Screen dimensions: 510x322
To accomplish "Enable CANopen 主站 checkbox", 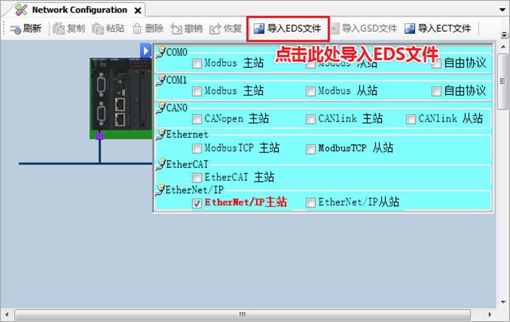I will [197, 119].
